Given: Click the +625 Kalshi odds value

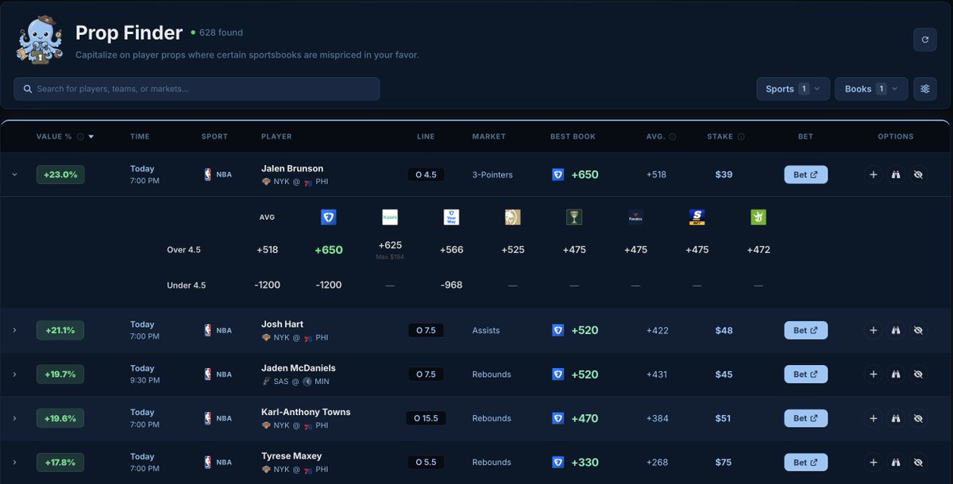Looking at the screenshot, I should 390,245.
